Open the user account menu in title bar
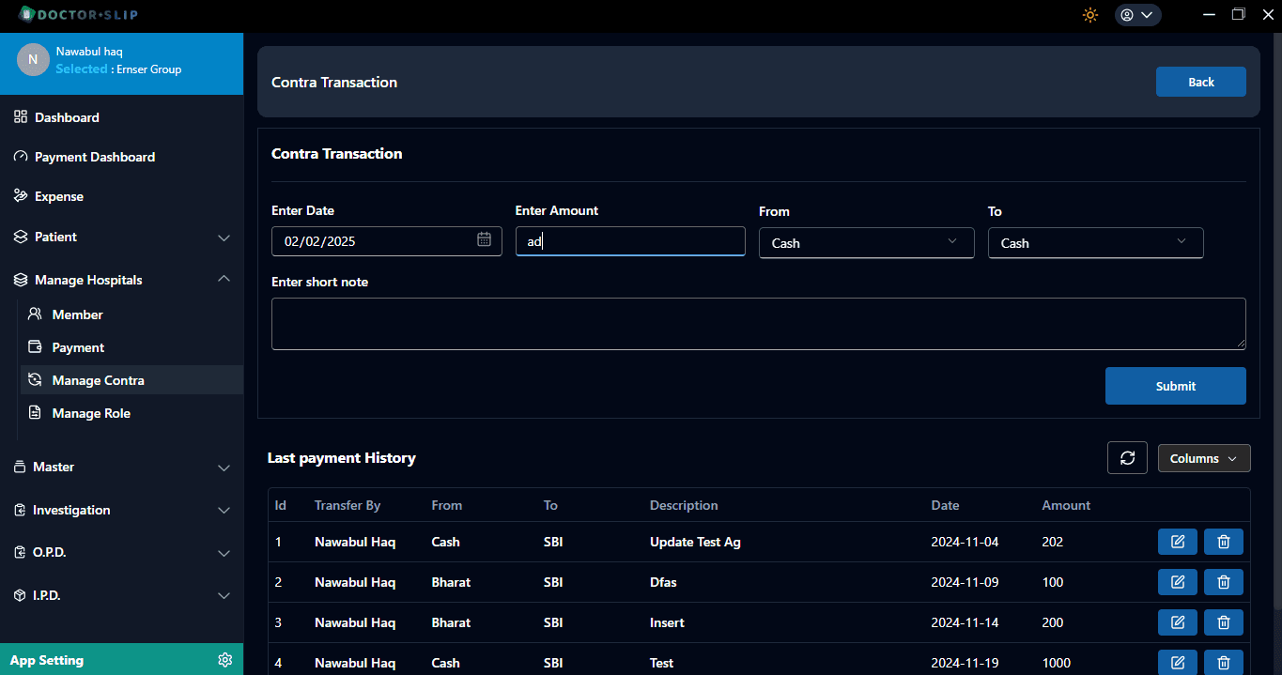Screen dimensions: 1282x675 tap(1137, 15)
